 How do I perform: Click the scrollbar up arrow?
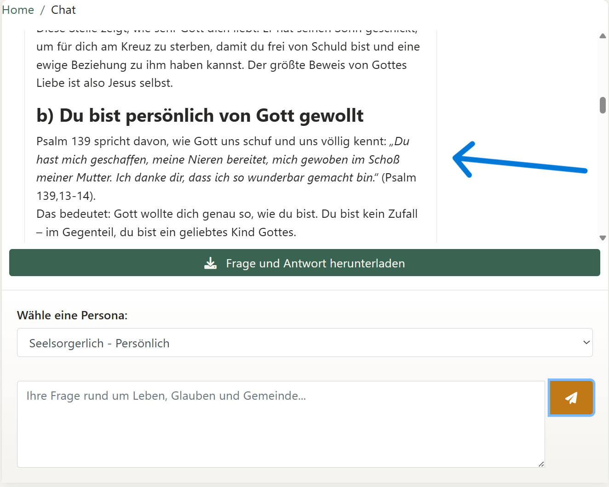(x=603, y=36)
